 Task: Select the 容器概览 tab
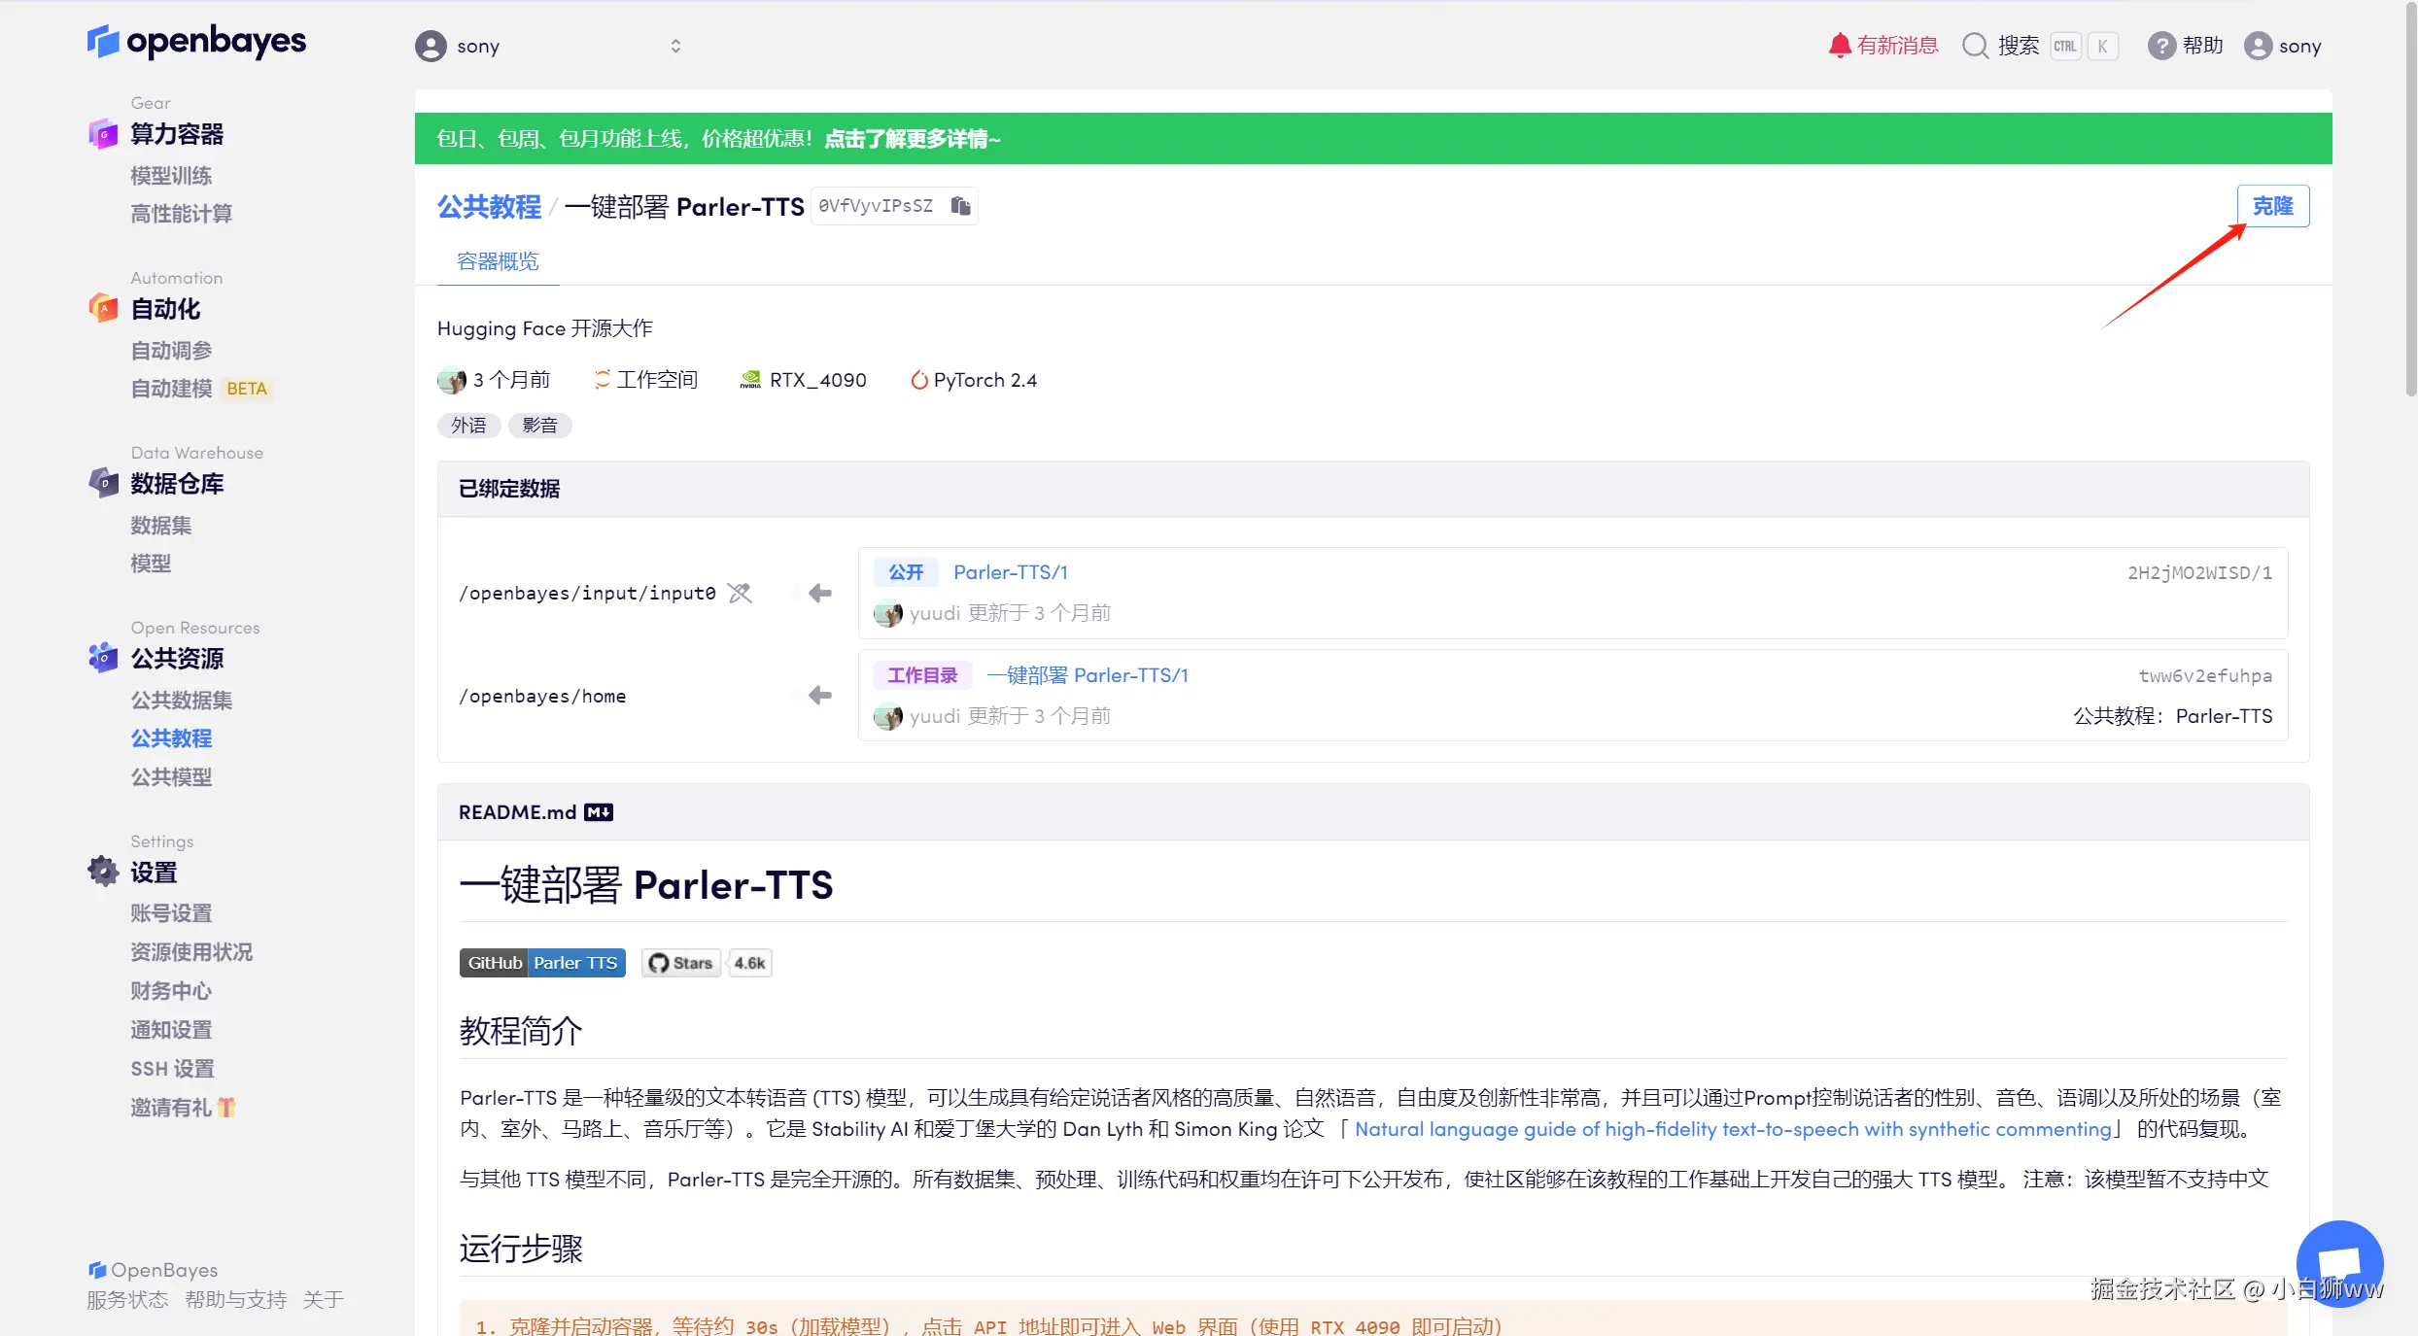(498, 261)
